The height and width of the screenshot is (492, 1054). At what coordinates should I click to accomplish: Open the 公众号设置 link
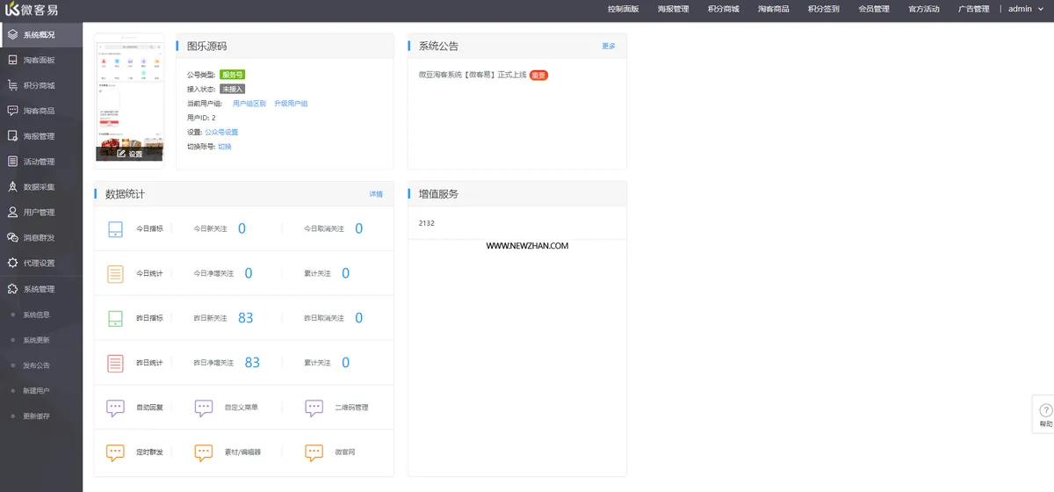(221, 132)
